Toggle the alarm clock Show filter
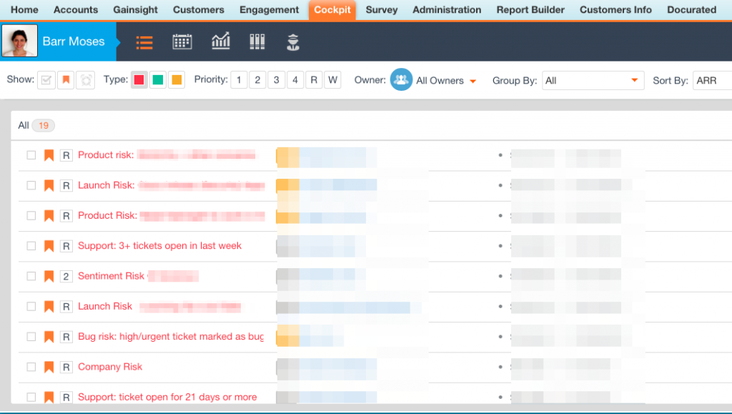Image resolution: width=732 pixels, height=414 pixels. click(85, 80)
